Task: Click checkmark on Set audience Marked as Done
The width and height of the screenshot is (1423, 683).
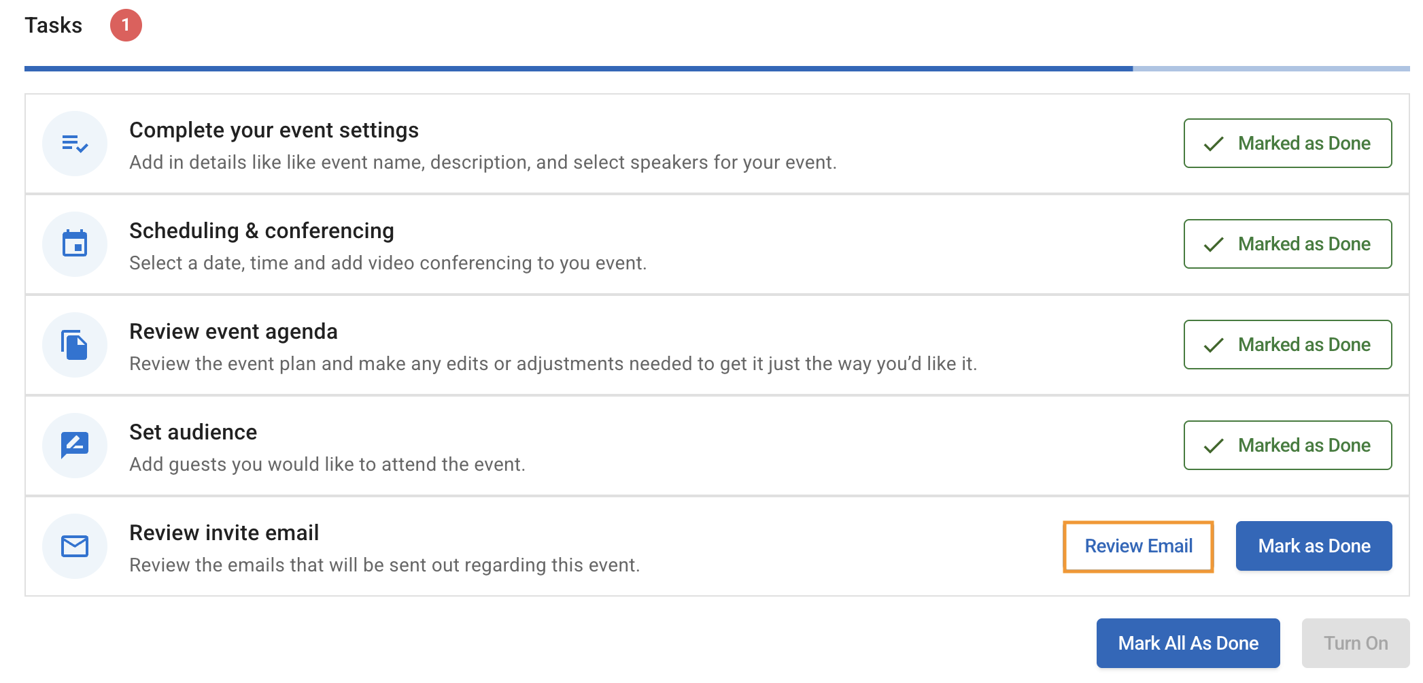Action: [1214, 446]
